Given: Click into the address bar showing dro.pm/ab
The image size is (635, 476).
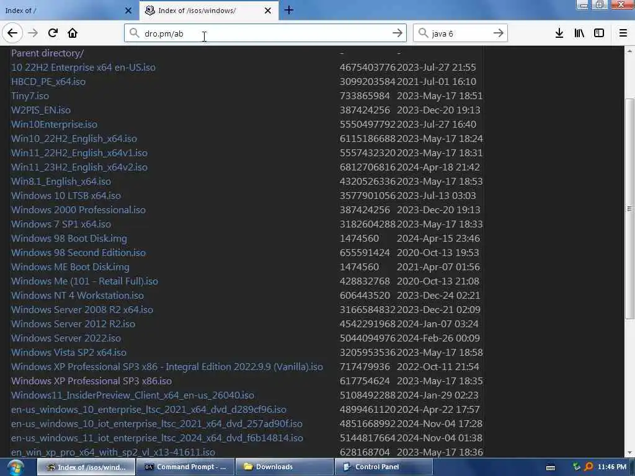Looking at the screenshot, I should click(x=265, y=33).
